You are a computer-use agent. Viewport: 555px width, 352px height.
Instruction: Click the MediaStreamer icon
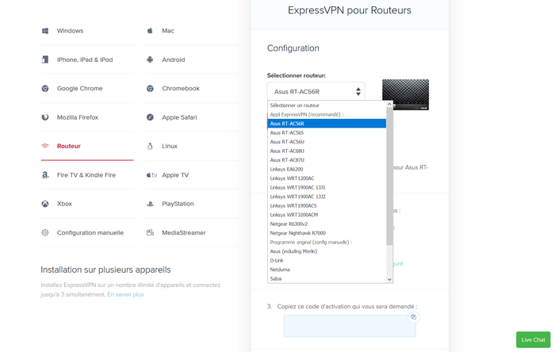pos(150,232)
